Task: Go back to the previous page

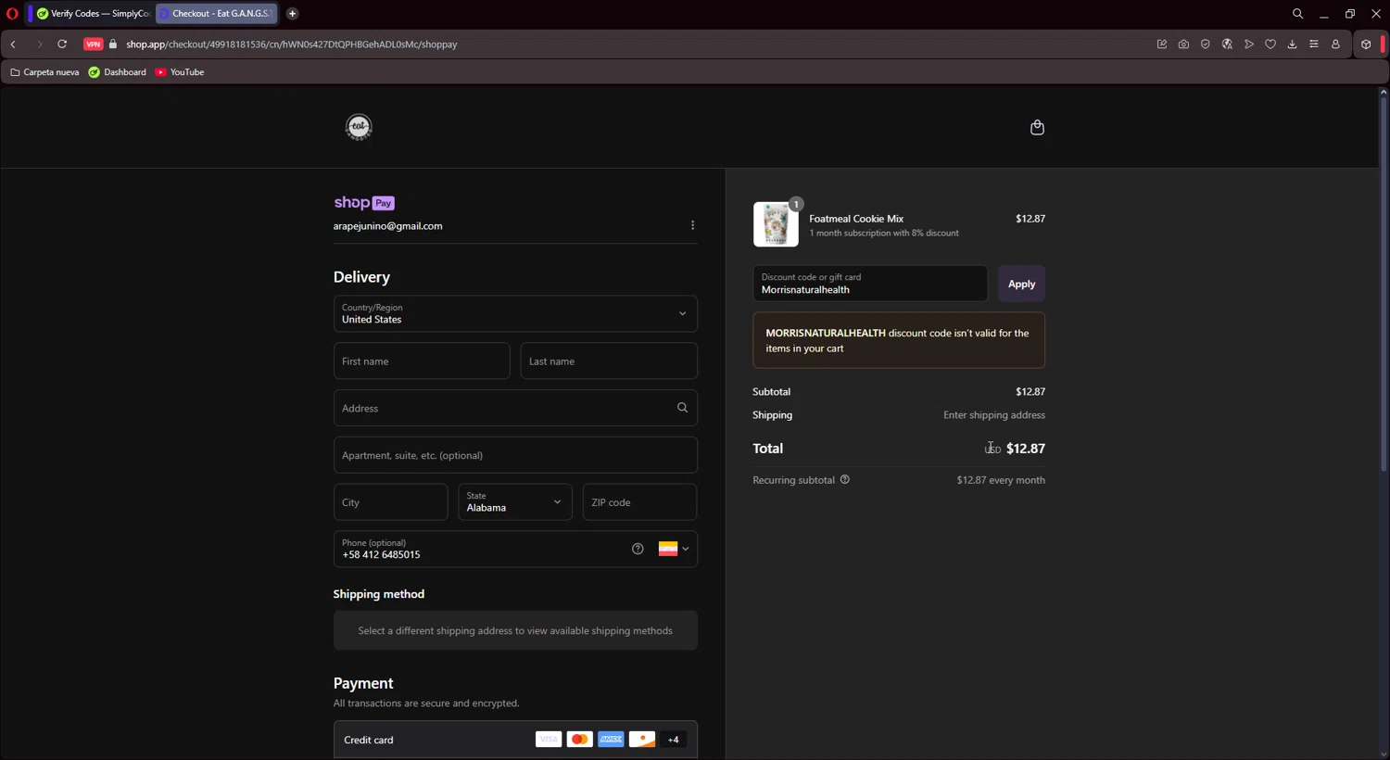Action: (13, 44)
